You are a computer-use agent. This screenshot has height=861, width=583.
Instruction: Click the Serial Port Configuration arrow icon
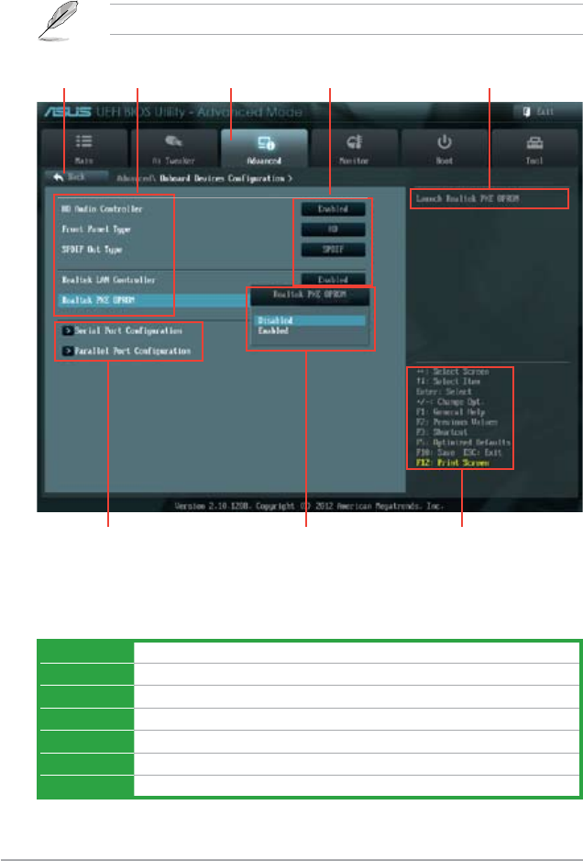[x=68, y=331]
